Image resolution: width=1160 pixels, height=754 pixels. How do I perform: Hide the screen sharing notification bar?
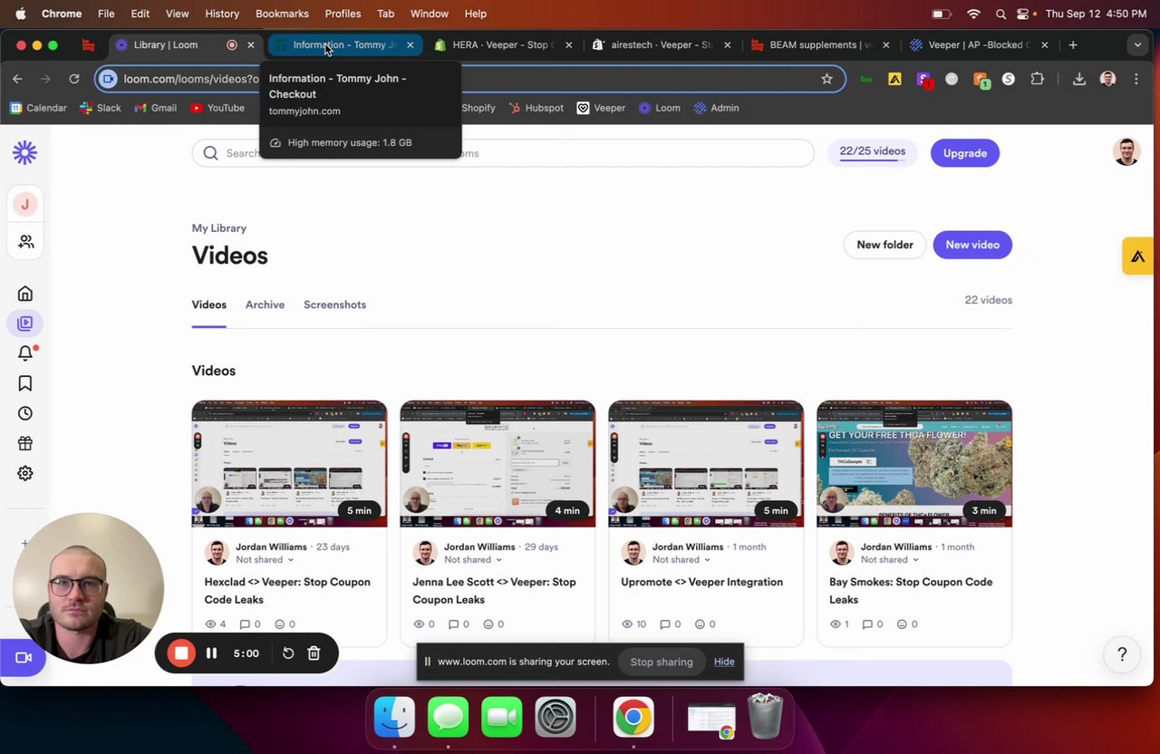[724, 662]
